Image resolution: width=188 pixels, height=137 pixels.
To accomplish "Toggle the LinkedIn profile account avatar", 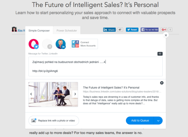I will coord(61,44).
